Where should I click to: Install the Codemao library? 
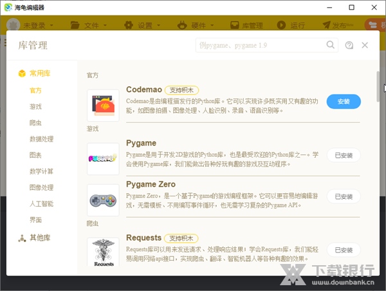[x=344, y=102]
